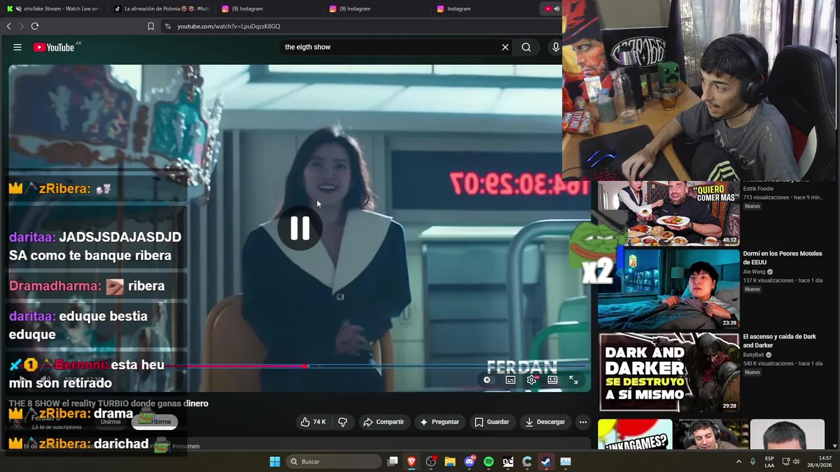
Task: Open volume control in system tray
Action: tap(796, 462)
